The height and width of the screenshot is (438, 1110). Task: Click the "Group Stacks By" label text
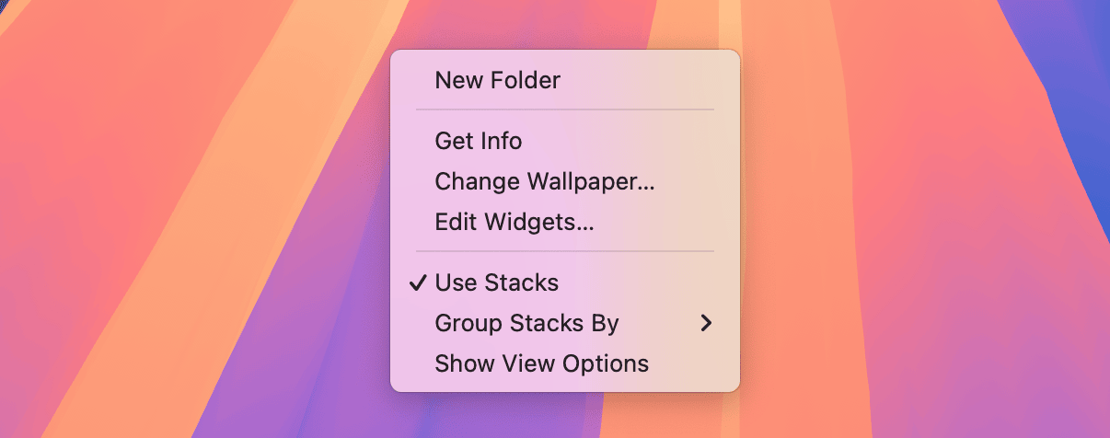tap(526, 323)
